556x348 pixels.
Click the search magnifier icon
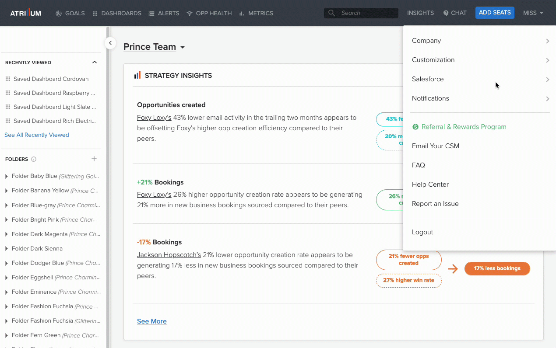click(x=331, y=13)
